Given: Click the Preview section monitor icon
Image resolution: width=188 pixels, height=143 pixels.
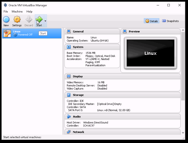Looking at the screenshot, I should 125,31.
